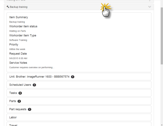Screen dimensions: 163x126
Task: Click the Request Date label
Action: (18, 54)
